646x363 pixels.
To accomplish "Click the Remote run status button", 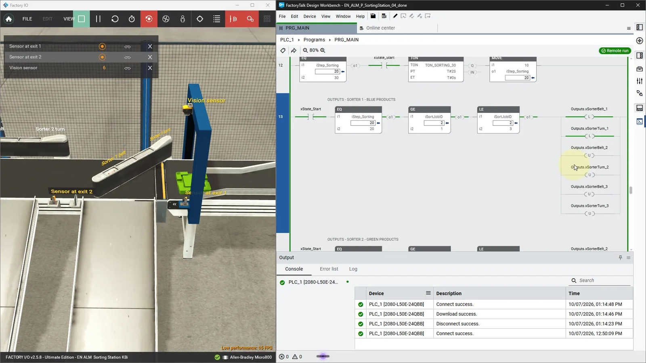I will coord(615,51).
